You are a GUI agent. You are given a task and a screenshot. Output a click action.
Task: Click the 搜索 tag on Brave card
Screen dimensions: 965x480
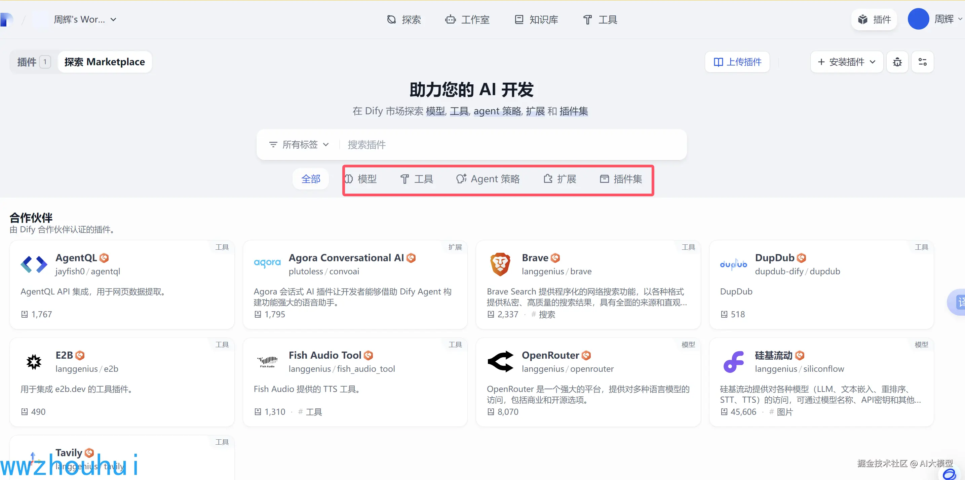(x=543, y=315)
